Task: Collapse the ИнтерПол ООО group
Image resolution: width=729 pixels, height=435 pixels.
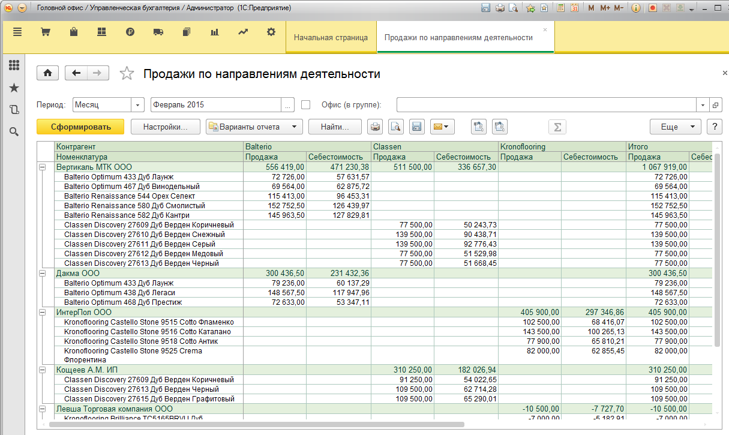Action: [43, 313]
